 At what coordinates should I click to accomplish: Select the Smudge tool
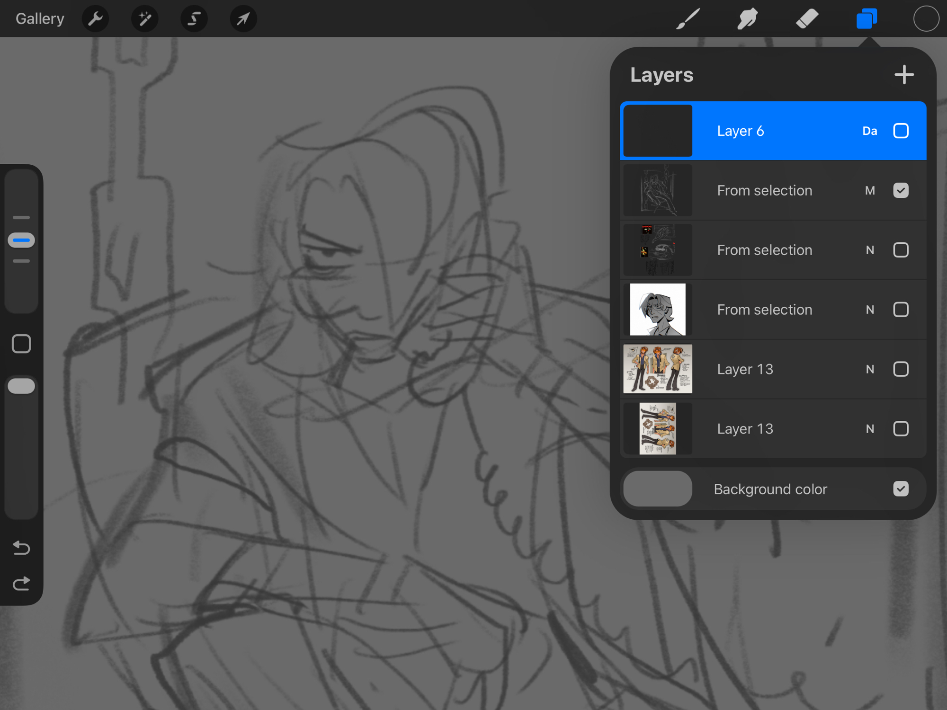click(x=747, y=19)
